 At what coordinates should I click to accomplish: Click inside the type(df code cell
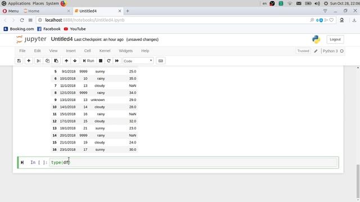[x=193, y=162]
